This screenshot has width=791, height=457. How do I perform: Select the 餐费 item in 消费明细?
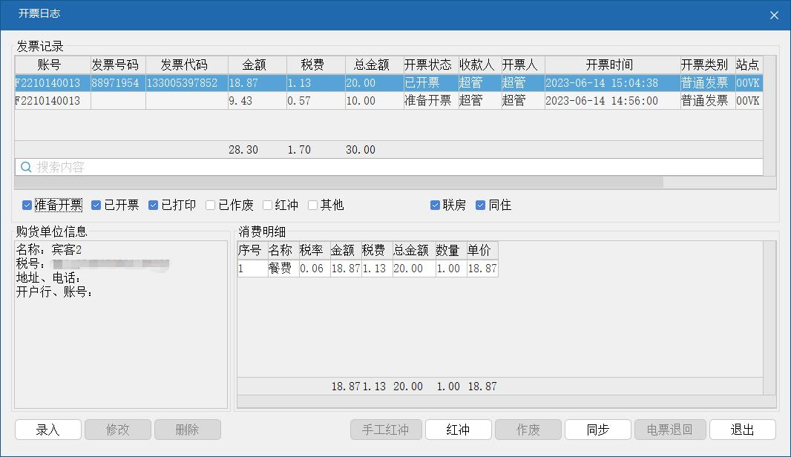tap(283, 269)
